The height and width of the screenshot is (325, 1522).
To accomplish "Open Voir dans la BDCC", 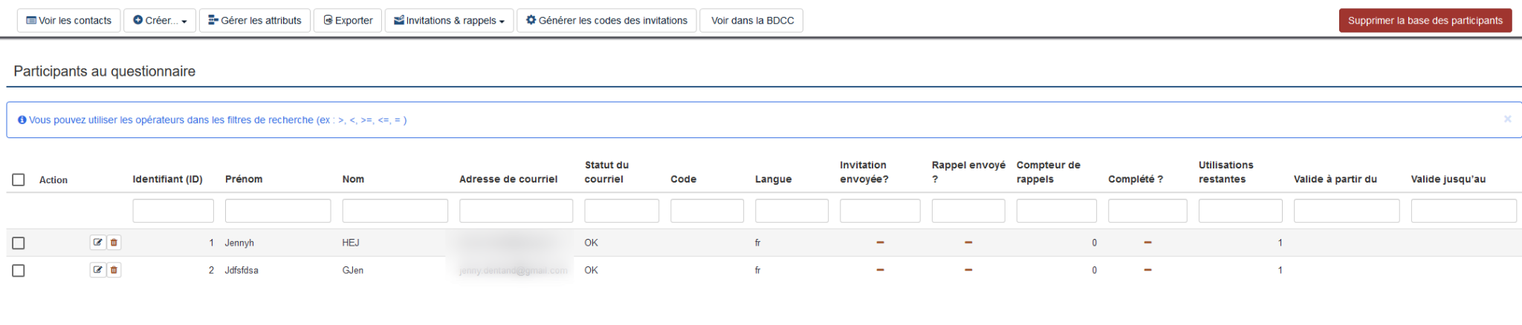I will point(752,21).
